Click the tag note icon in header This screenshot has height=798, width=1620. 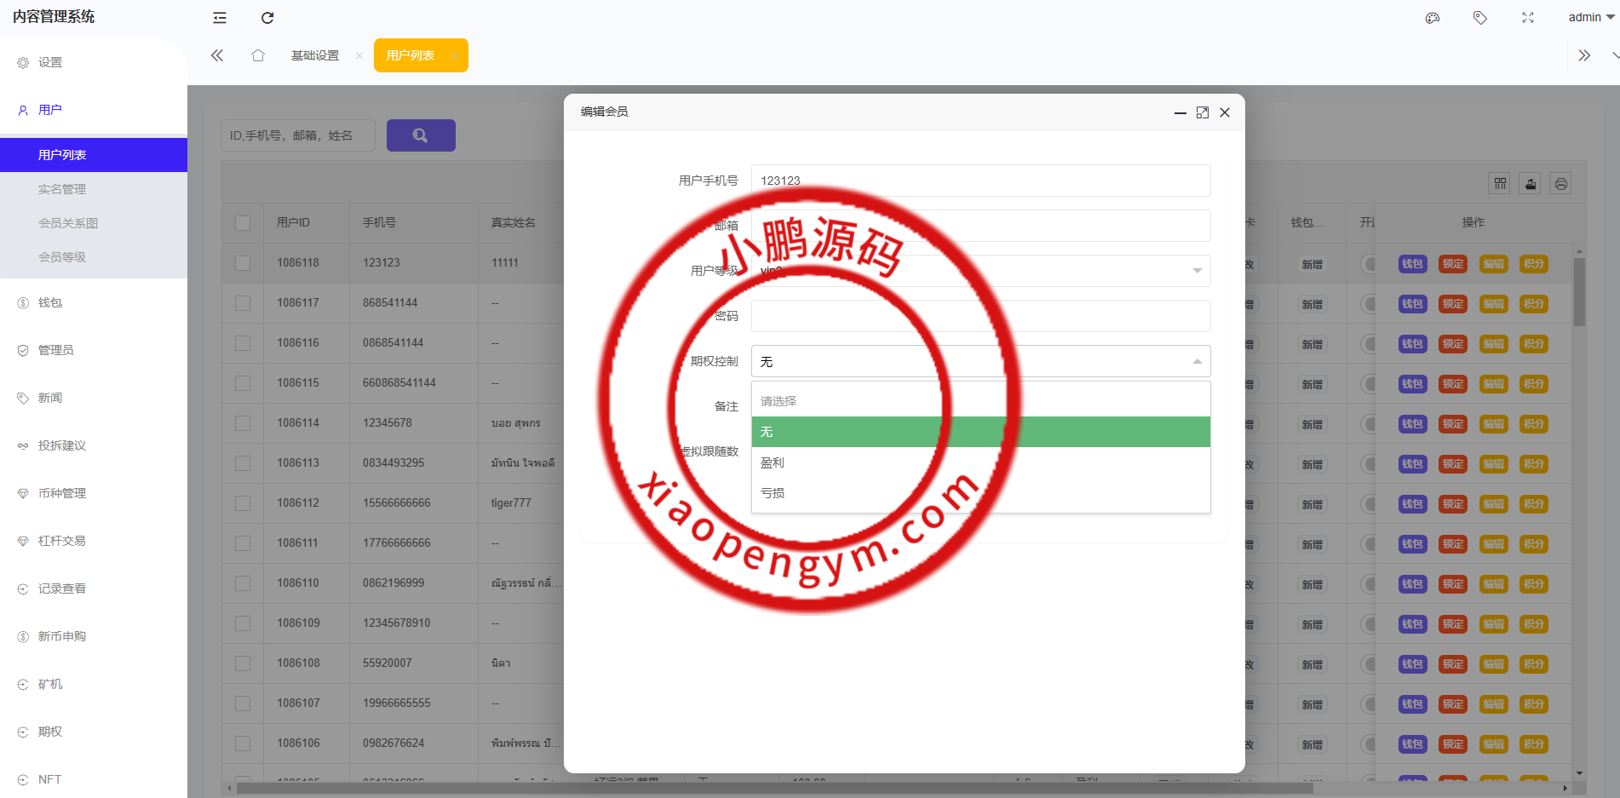click(x=1480, y=18)
